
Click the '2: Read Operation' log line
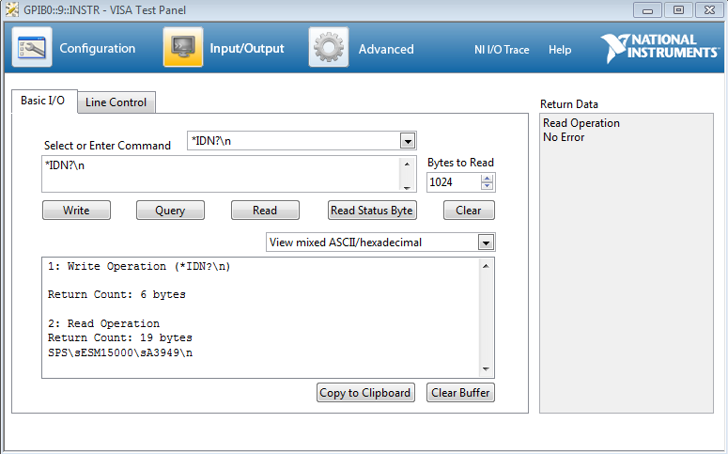pos(103,323)
